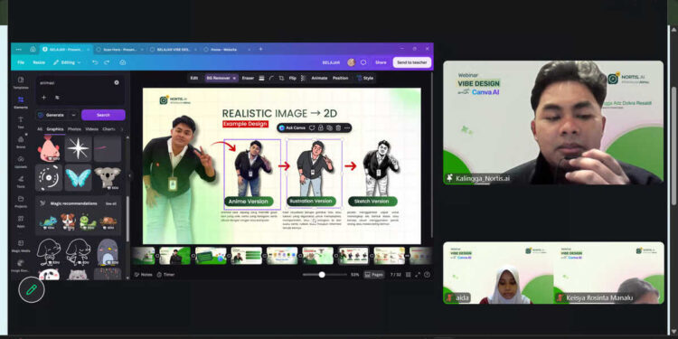The height and width of the screenshot is (339, 678).
Task: Click the cloud save status icon
Action: (122, 62)
